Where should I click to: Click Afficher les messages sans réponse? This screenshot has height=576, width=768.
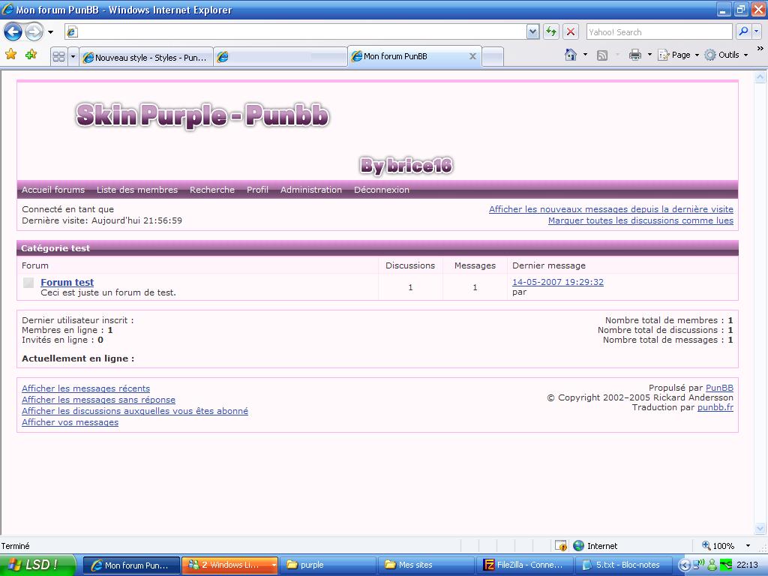click(x=98, y=400)
